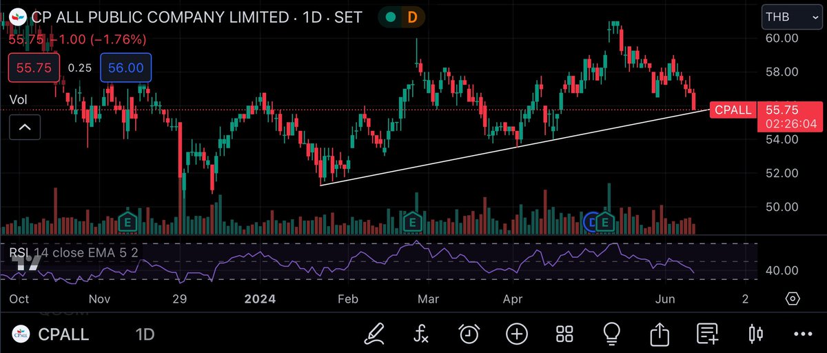Image resolution: width=827 pixels, height=353 pixels.
Task: Tap the share chart icon
Action: 660,334
